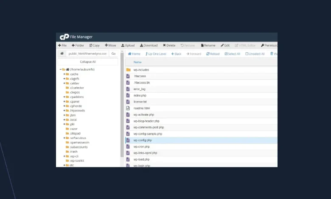Click Up One Level
This screenshot has height=199, width=331.
(156, 54)
